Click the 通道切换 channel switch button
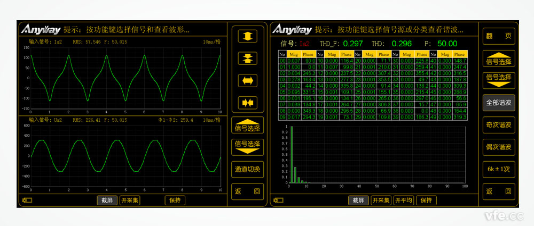The width and height of the screenshot is (534, 226). [247, 170]
